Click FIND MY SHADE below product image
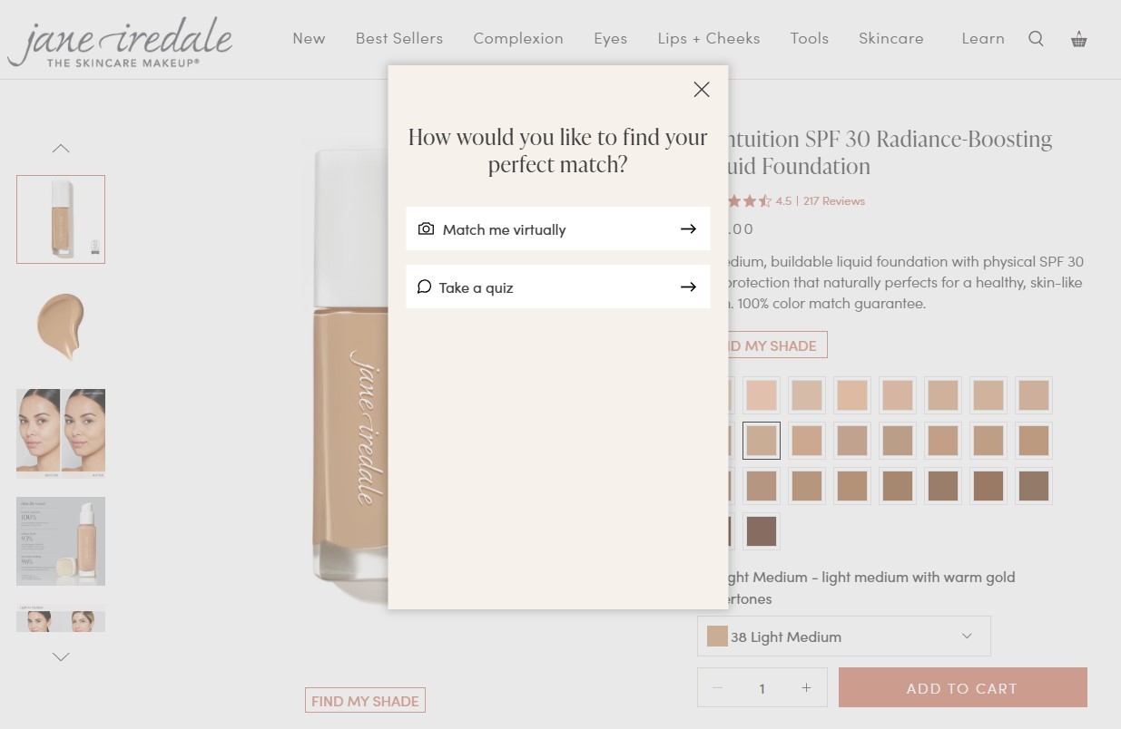 coord(365,701)
